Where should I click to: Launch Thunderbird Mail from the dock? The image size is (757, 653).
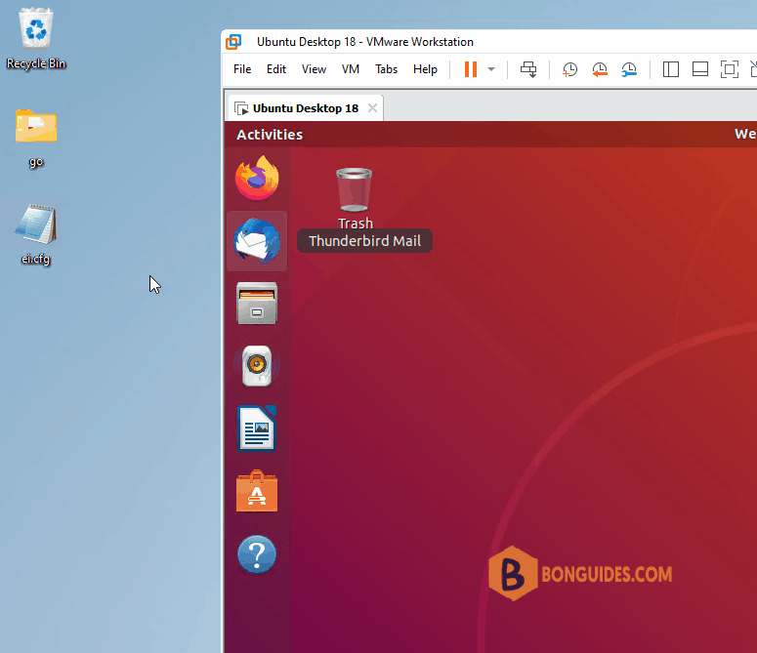tap(257, 241)
